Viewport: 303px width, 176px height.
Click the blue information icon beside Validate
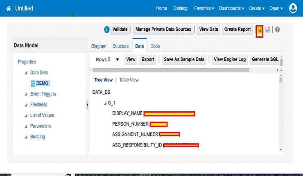[107, 29]
